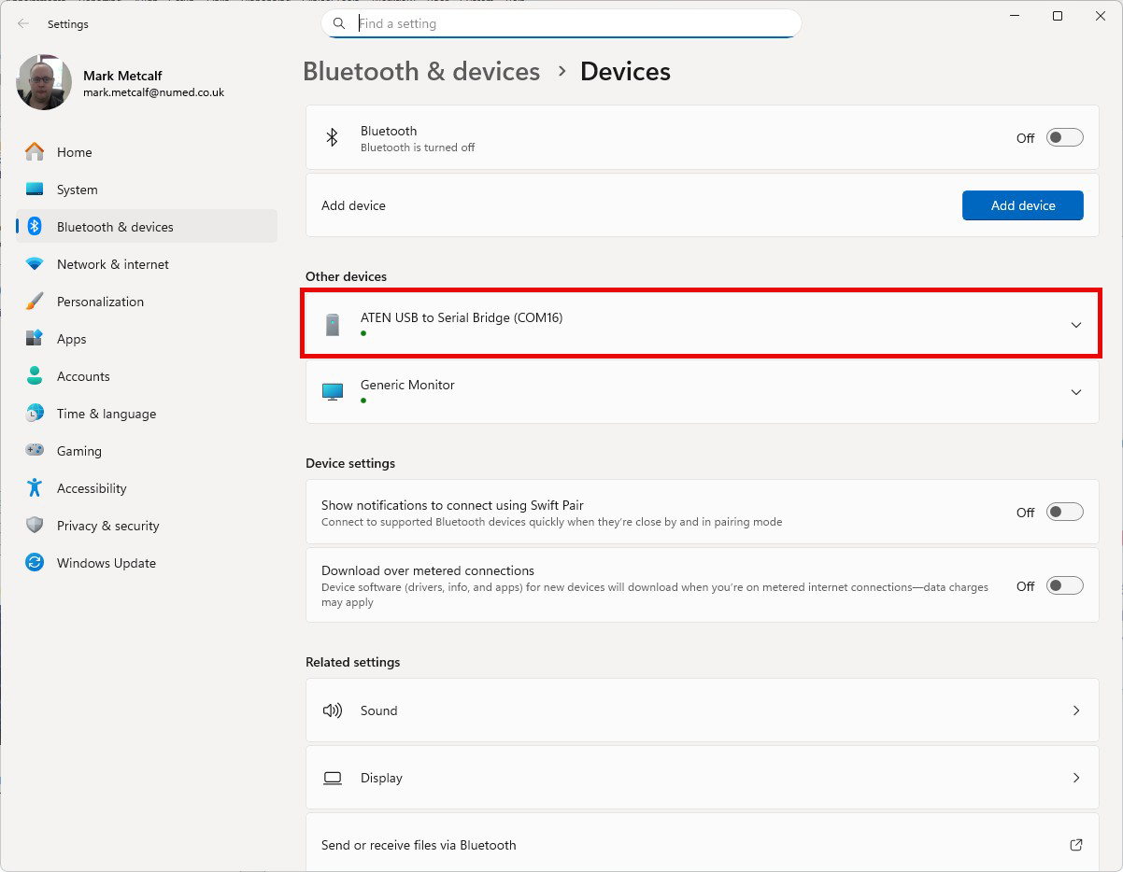Viewport: 1123px width, 872px height.
Task: Open Apps via its sidebar icon
Action: 35,339
